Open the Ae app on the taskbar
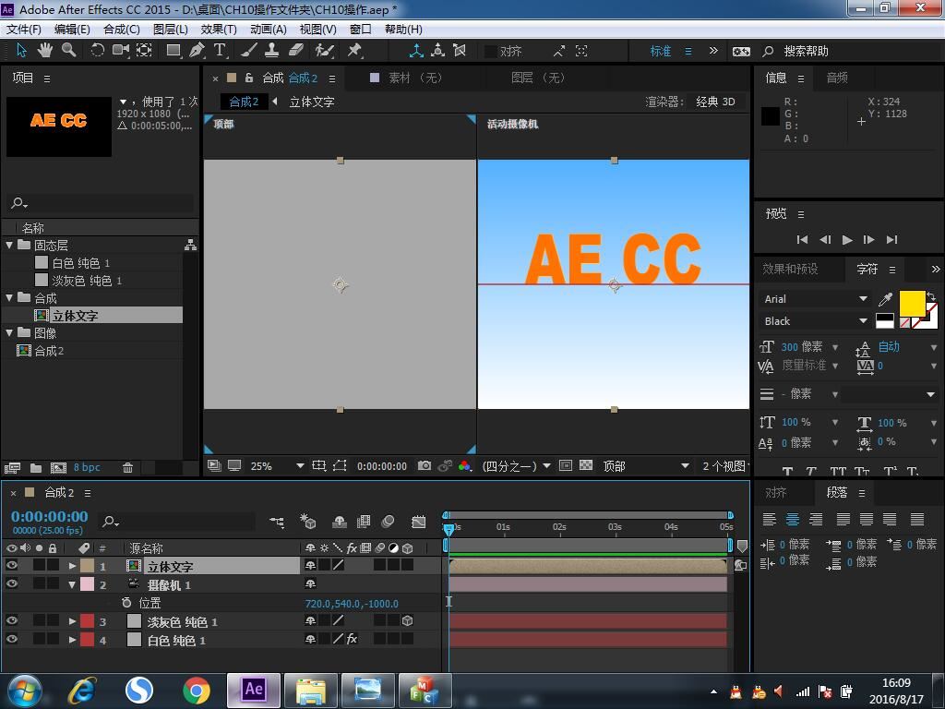 254,690
